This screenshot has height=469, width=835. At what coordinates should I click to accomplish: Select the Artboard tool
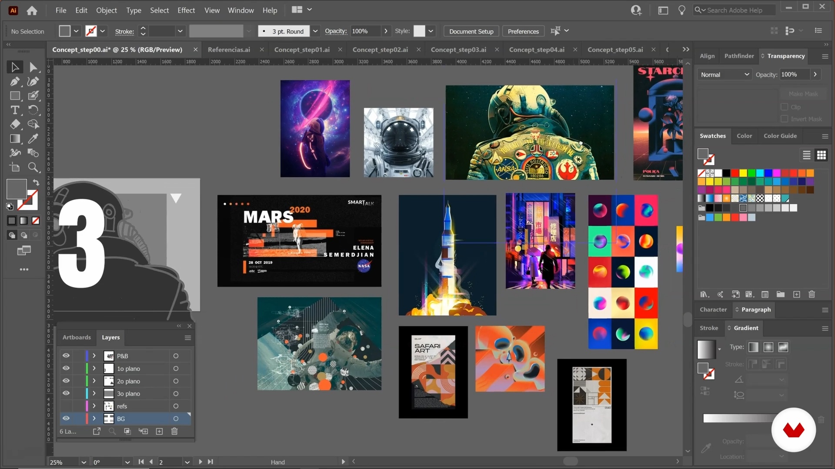(x=15, y=167)
